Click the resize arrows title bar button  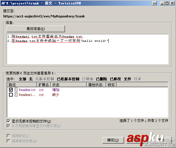155,3
